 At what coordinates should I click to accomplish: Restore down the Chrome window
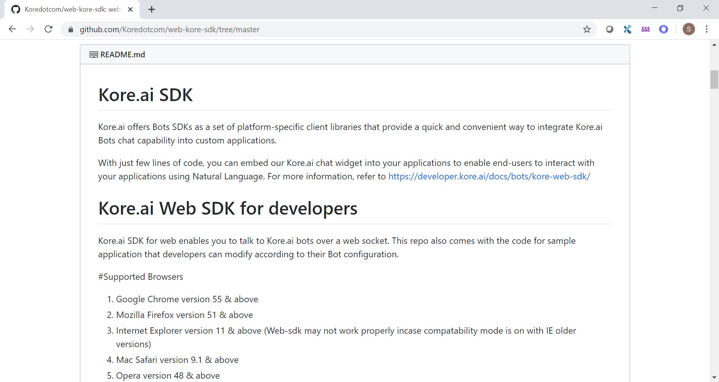pos(680,8)
